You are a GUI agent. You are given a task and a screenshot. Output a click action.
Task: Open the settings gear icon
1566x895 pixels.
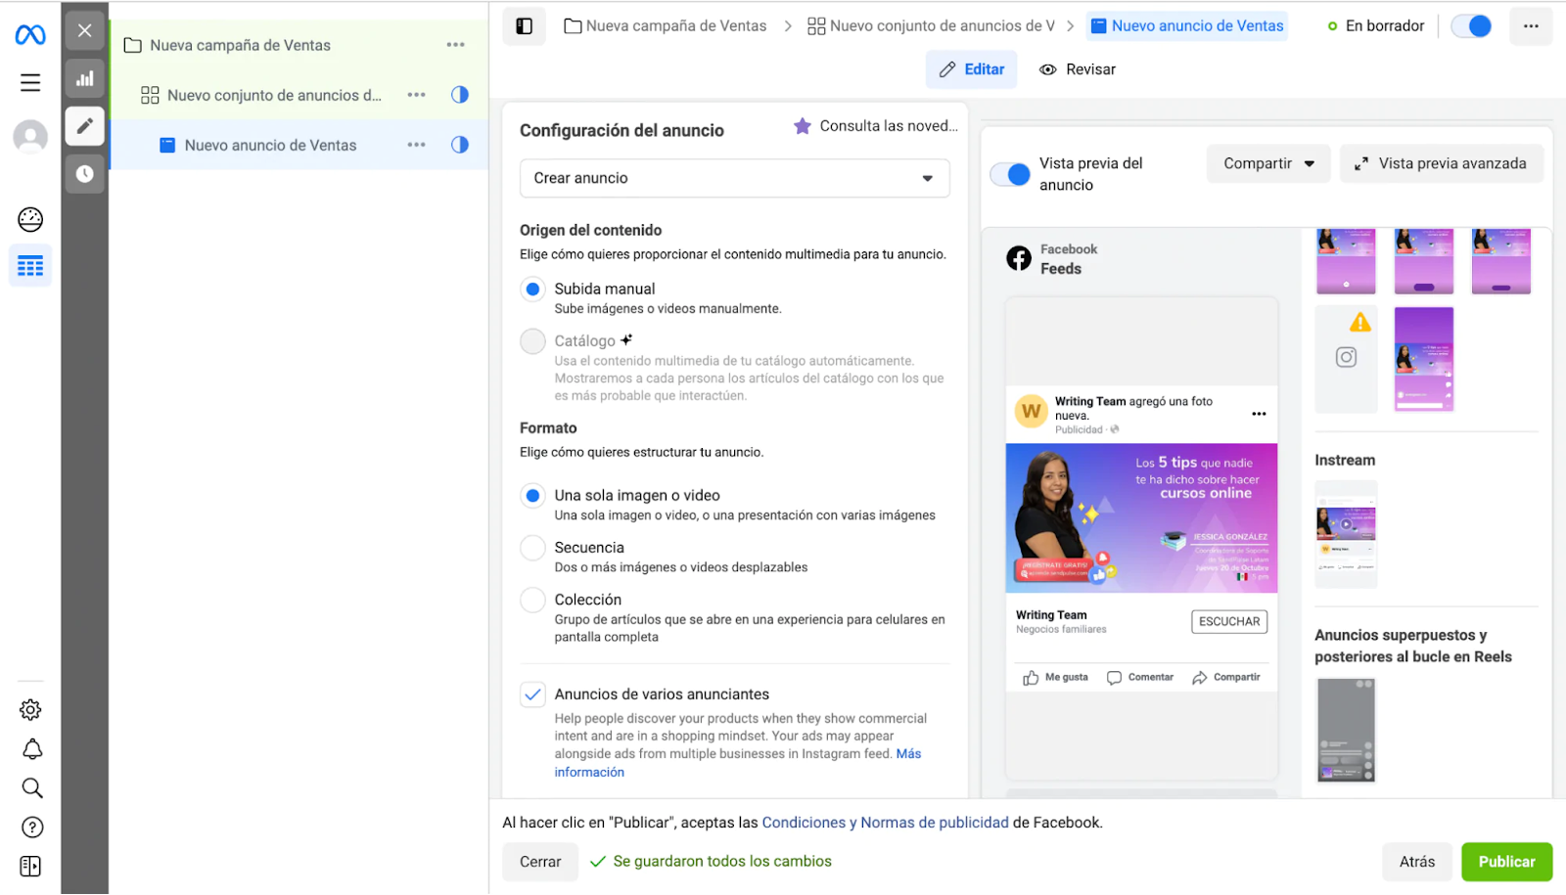31,710
